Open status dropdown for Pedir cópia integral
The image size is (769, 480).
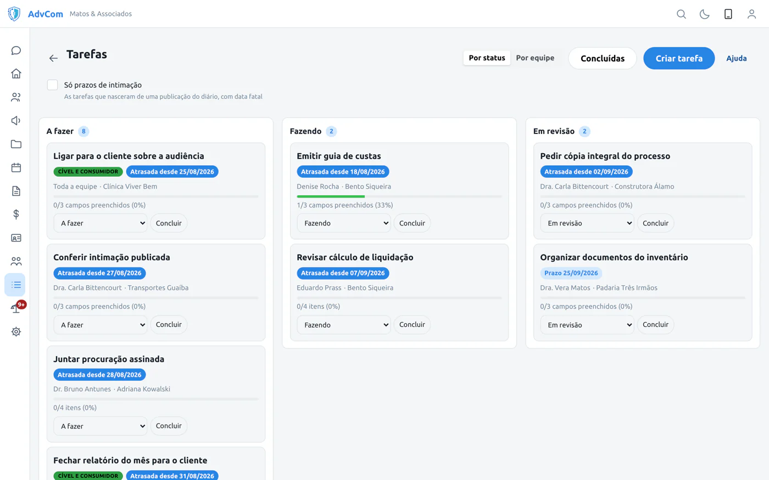(587, 223)
